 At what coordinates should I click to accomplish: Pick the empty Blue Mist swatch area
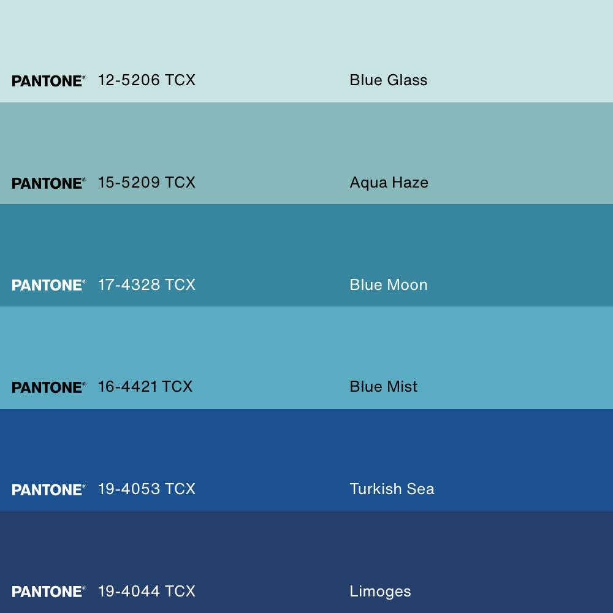(306, 343)
